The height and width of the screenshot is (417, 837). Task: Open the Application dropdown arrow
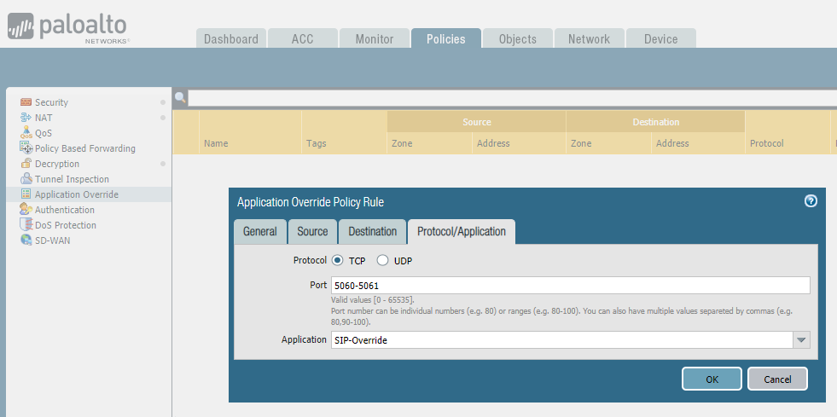(x=801, y=339)
